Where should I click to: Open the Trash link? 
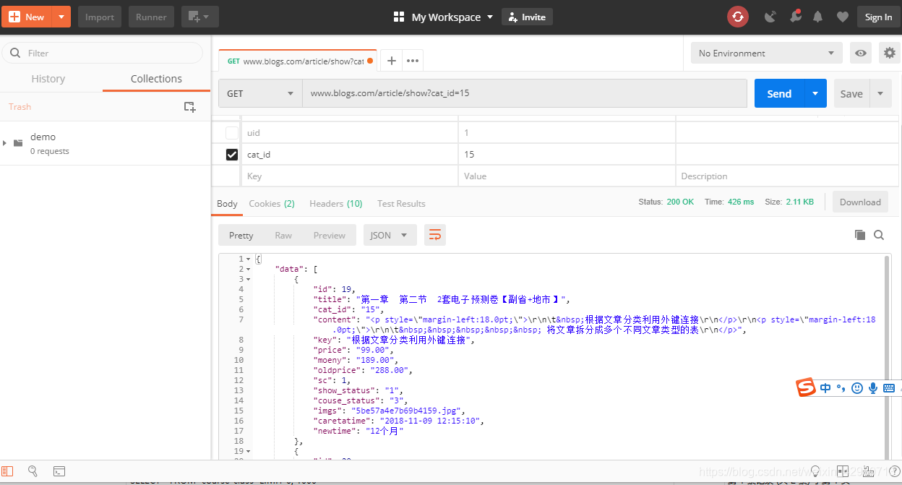[20, 106]
